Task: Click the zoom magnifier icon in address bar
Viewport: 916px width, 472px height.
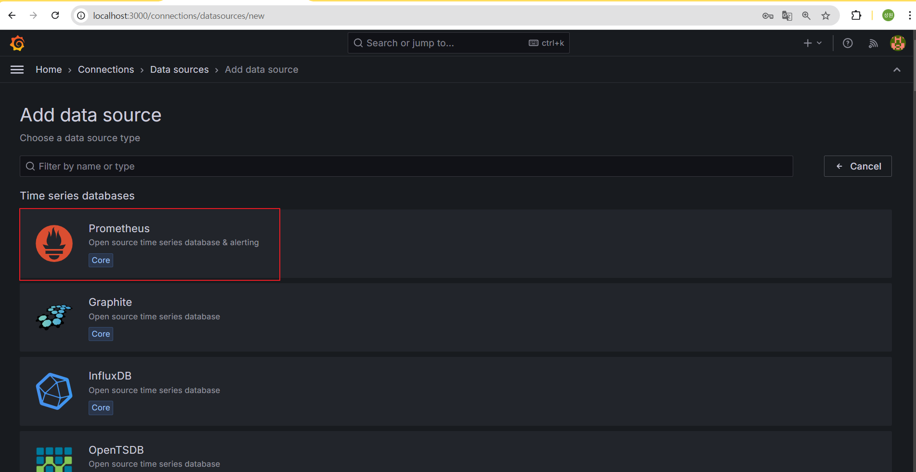Action: click(x=806, y=16)
